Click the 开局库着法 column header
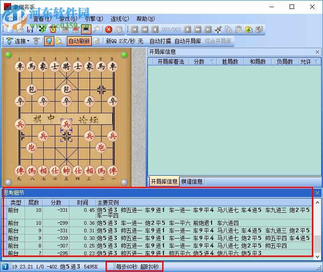 [x=171, y=62]
